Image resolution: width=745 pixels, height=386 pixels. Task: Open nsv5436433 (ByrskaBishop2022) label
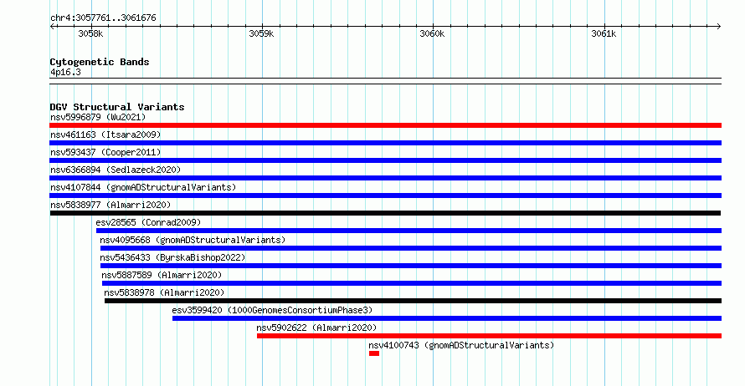pyautogui.click(x=172, y=257)
